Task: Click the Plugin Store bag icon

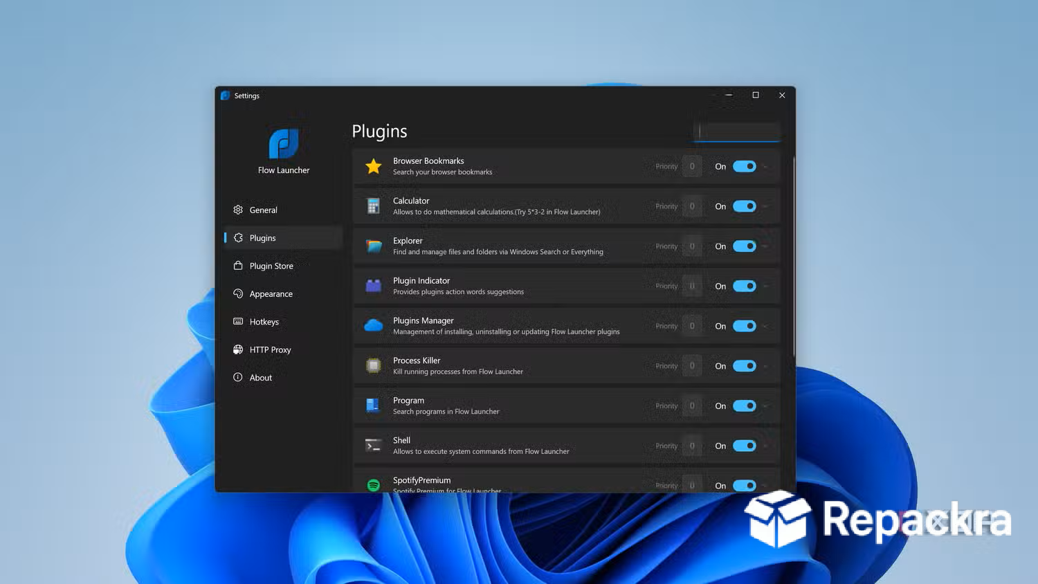Action: tap(238, 266)
